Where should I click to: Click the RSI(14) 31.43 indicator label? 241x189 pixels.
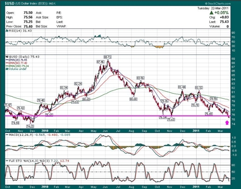click(20, 30)
